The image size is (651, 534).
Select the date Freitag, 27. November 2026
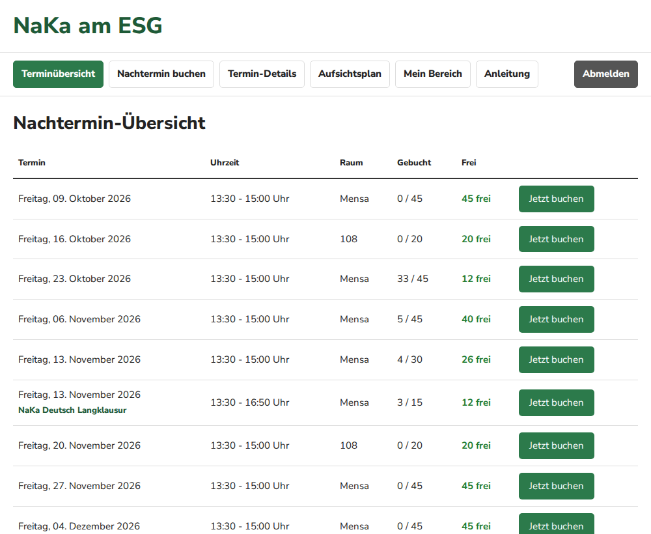(x=79, y=486)
